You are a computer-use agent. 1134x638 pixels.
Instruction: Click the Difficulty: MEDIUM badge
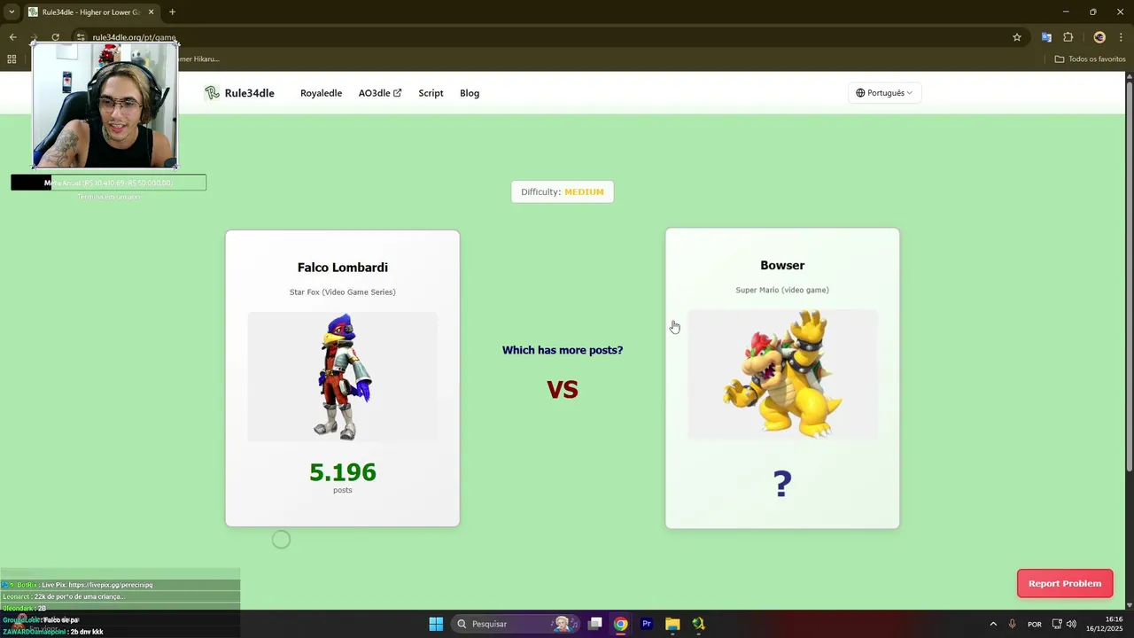coord(563,191)
